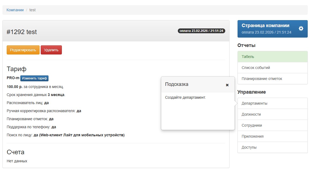Image resolution: width=312 pixels, height=176 pixels.
Task: Click the gear settings icon
Action: (301, 28)
